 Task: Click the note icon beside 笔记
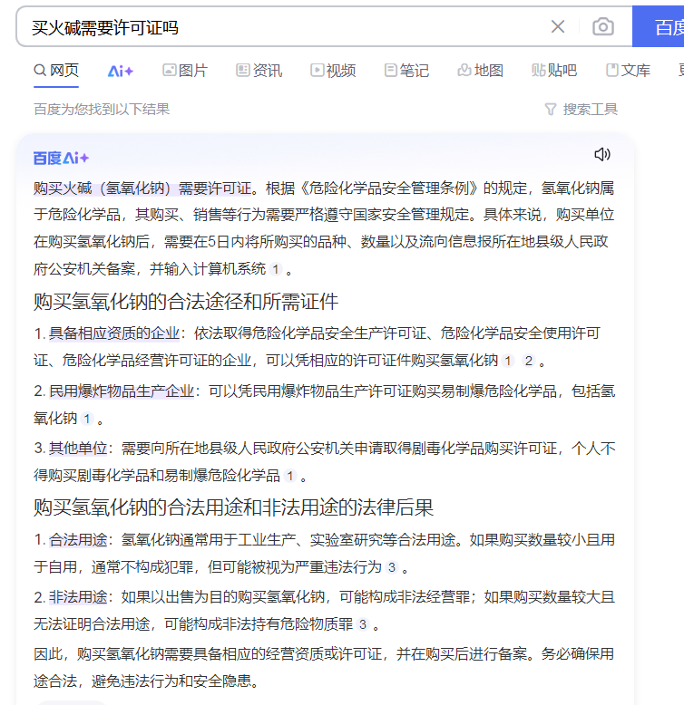pos(391,70)
